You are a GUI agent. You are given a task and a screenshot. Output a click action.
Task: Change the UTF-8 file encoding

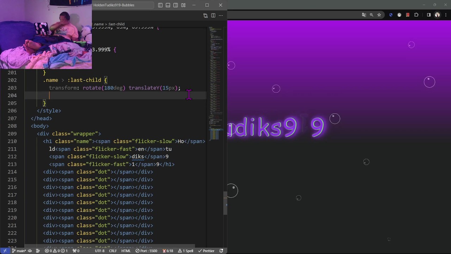[100, 251]
